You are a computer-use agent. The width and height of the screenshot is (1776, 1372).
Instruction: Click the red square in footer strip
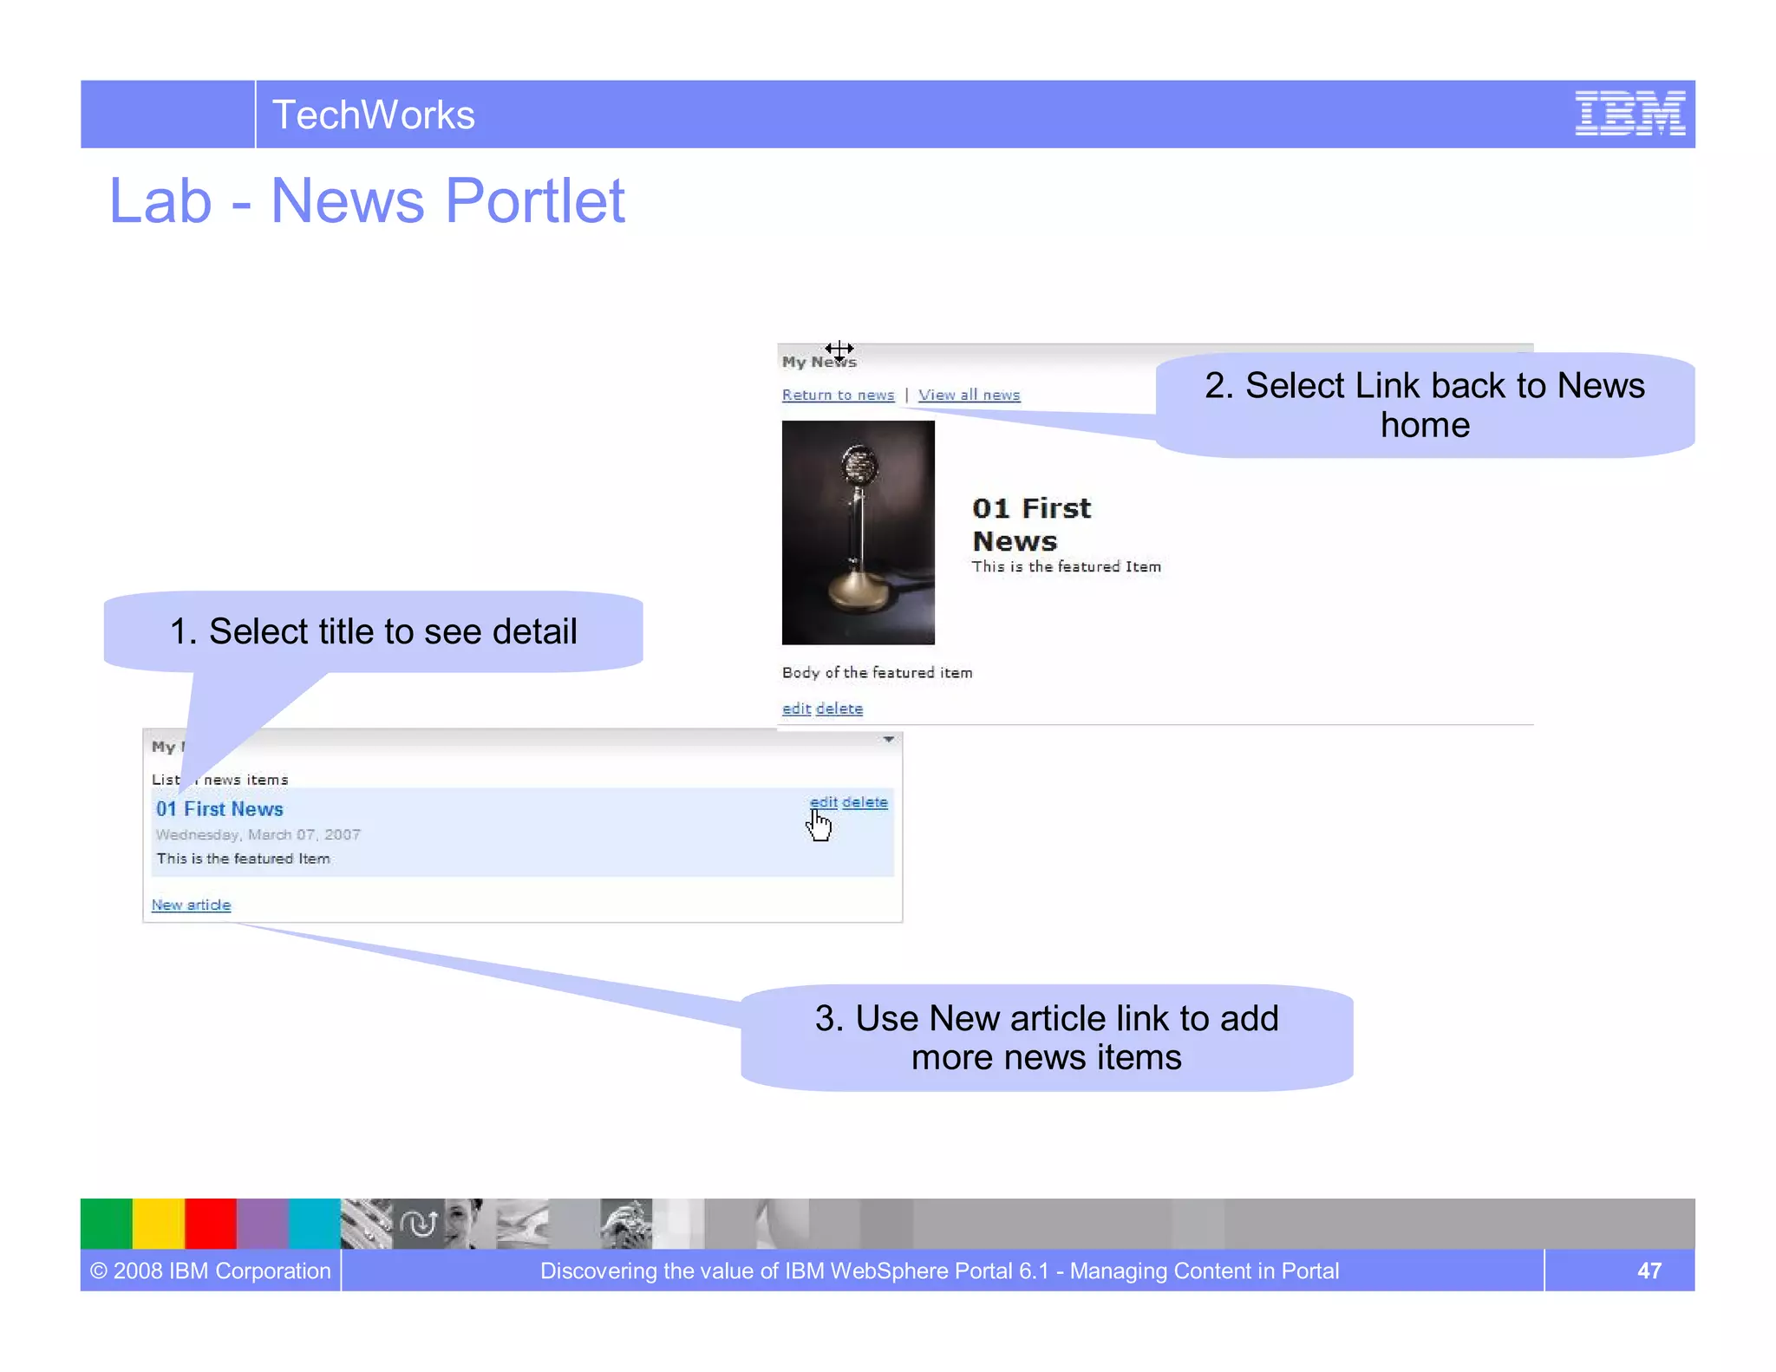click(210, 1224)
